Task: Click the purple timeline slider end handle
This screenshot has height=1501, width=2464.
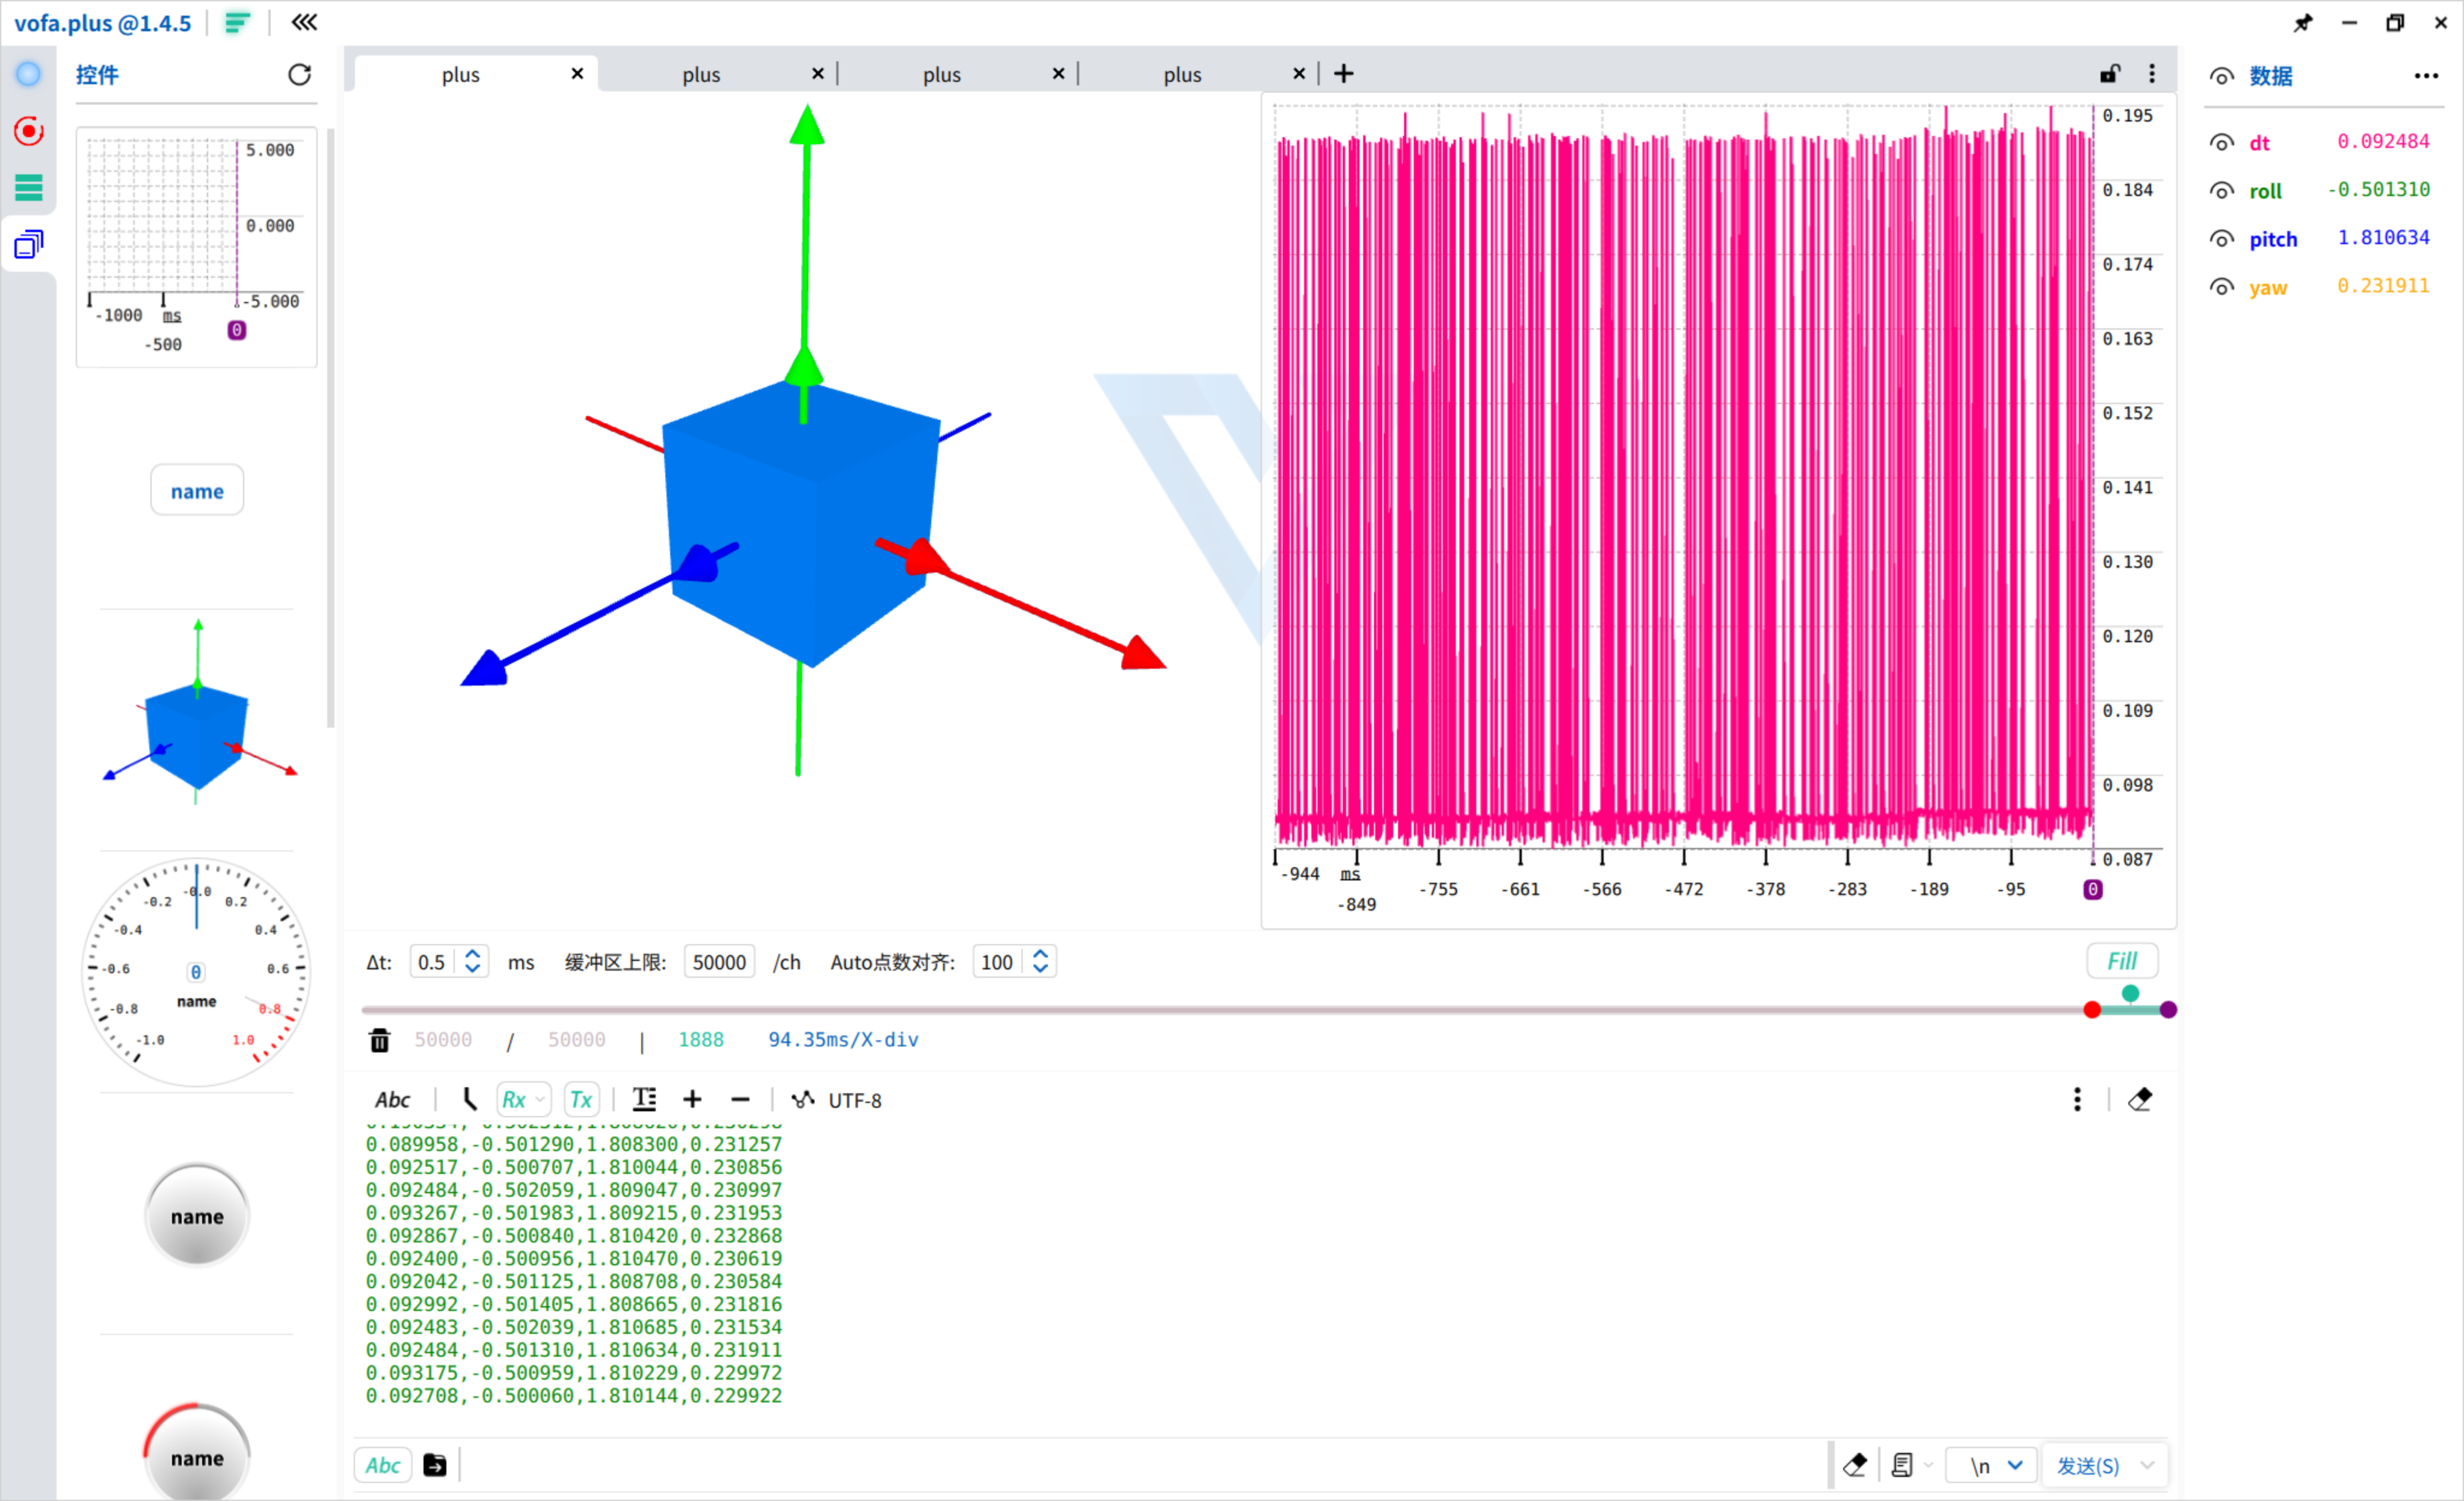Action: point(2168,1010)
